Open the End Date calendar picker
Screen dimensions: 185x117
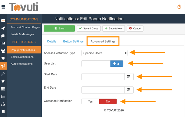129,90
